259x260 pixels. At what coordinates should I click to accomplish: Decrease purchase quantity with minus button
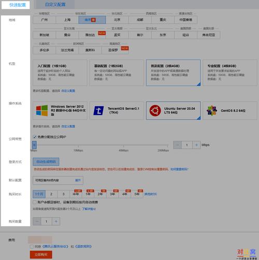coord(37,221)
